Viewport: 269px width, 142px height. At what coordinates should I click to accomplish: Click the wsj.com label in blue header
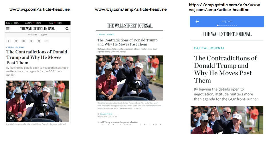tap(227, 21)
